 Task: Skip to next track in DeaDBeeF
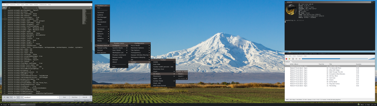(300, 59)
